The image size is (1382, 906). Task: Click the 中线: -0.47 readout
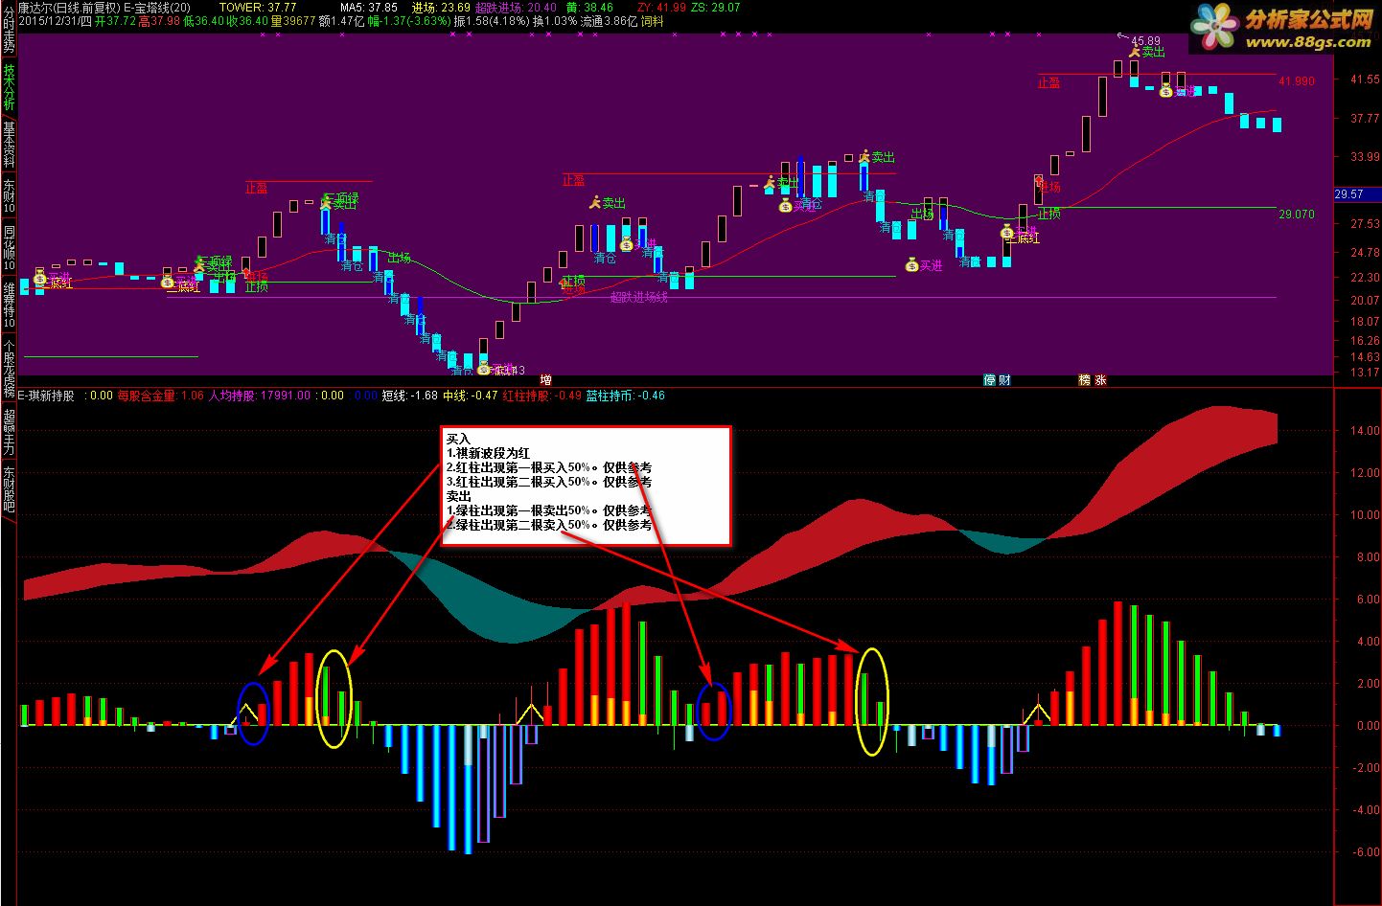(x=471, y=395)
